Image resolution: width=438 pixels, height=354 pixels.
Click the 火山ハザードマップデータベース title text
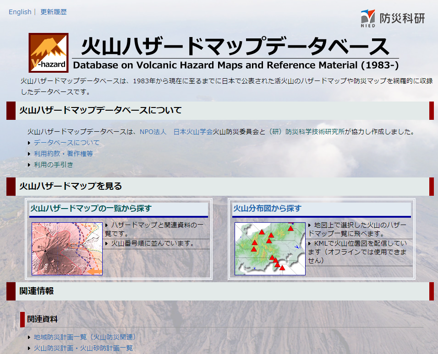235,46
